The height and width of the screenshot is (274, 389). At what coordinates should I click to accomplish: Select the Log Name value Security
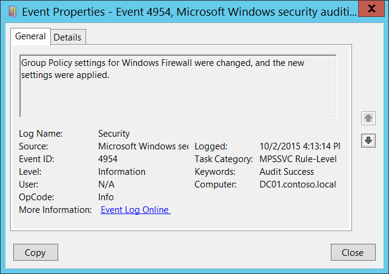(x=114, y=134)
